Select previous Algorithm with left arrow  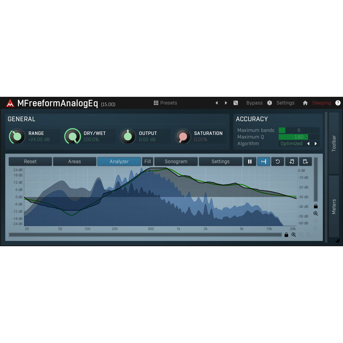(308, 144)
